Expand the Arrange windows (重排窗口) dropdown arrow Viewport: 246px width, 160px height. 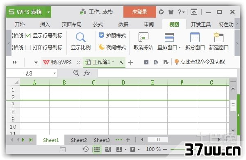[x=180, y=47]
